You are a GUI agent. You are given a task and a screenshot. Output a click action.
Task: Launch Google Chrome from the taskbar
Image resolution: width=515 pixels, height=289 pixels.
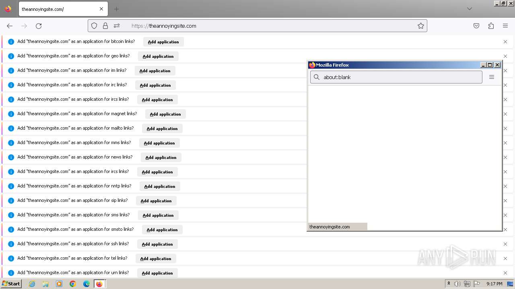pyautogui.click(x=73, y=284)
